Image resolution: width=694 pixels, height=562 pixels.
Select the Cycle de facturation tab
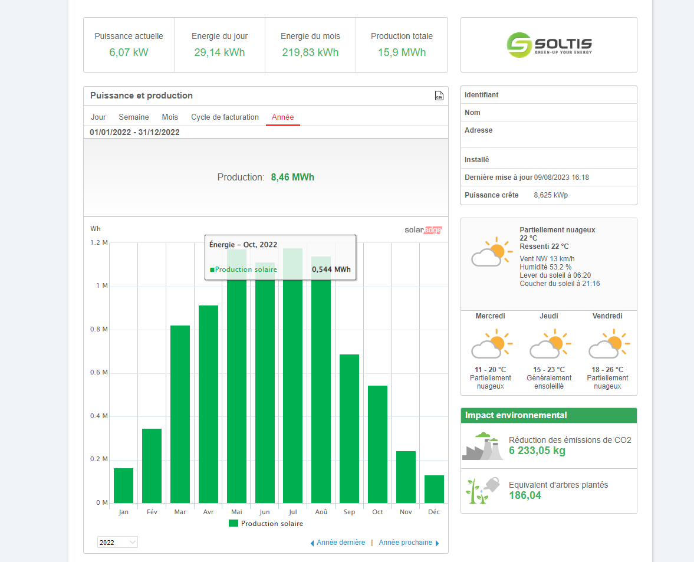click(x=225, y=117)
